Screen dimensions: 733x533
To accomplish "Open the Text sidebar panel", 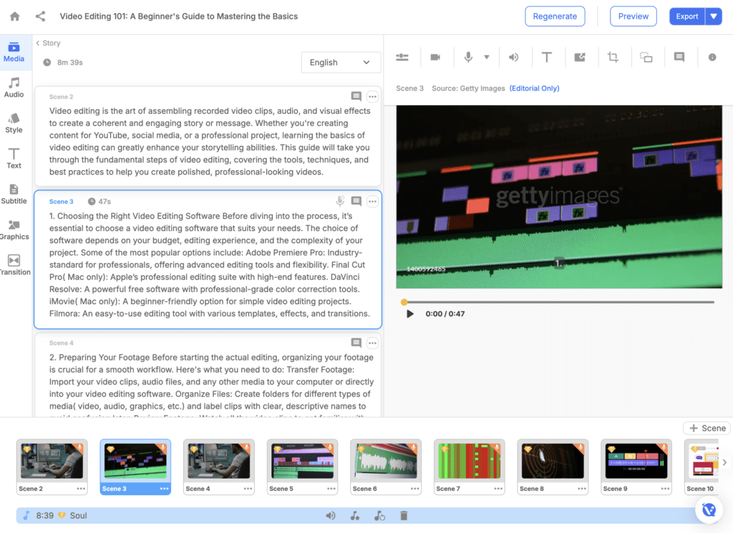I will click(14, 159).
